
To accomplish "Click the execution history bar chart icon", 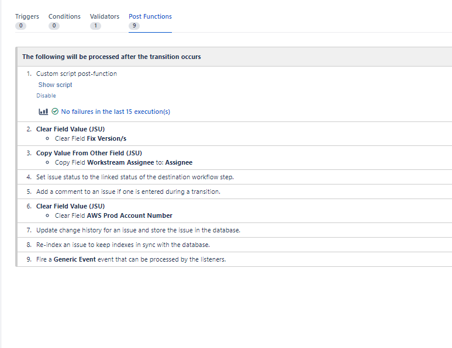I will pos(43,112).
